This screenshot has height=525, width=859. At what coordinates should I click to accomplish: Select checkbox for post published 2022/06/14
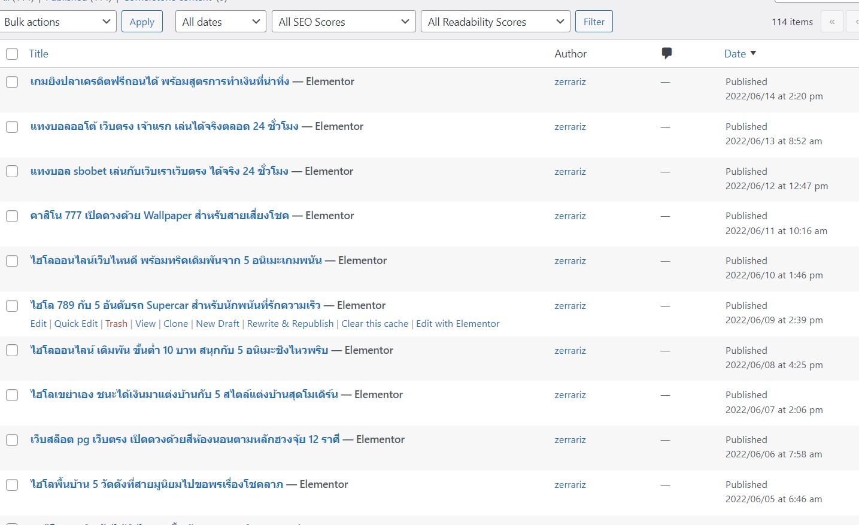point(12,82)
